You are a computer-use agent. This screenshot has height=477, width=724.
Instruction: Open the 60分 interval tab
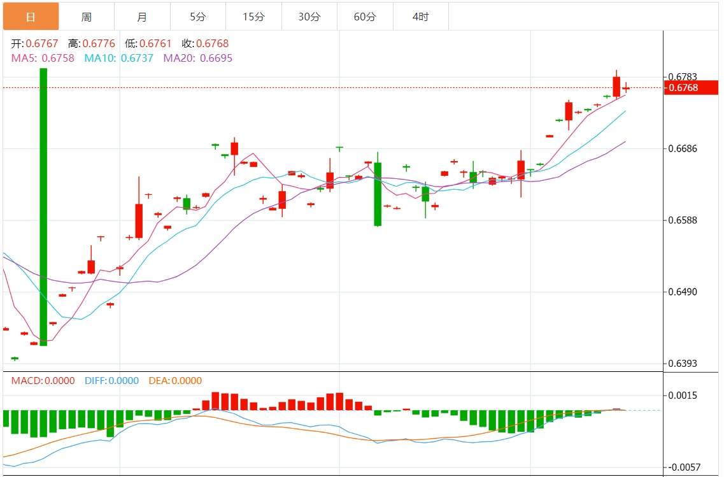click(366, 17)
